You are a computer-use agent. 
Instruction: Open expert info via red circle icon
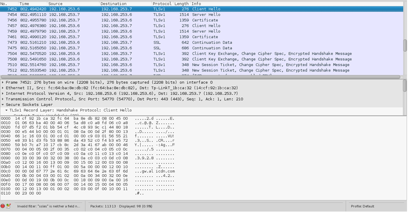(3, 206)
